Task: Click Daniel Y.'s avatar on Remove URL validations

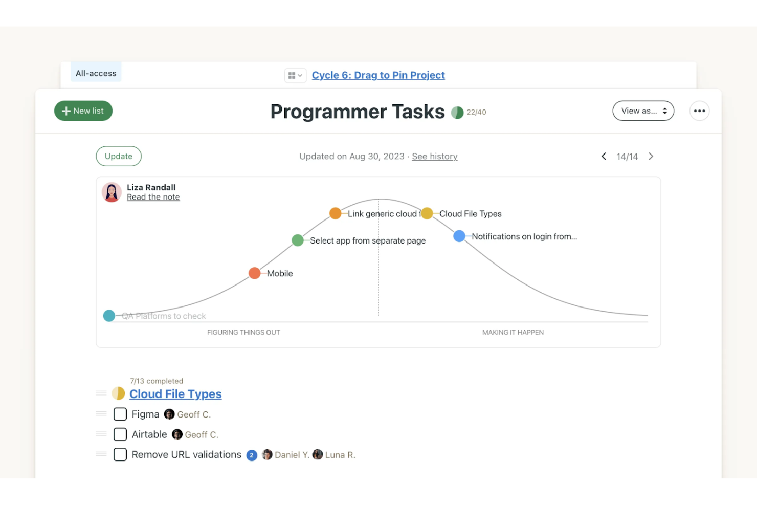Action: point(267,454)
